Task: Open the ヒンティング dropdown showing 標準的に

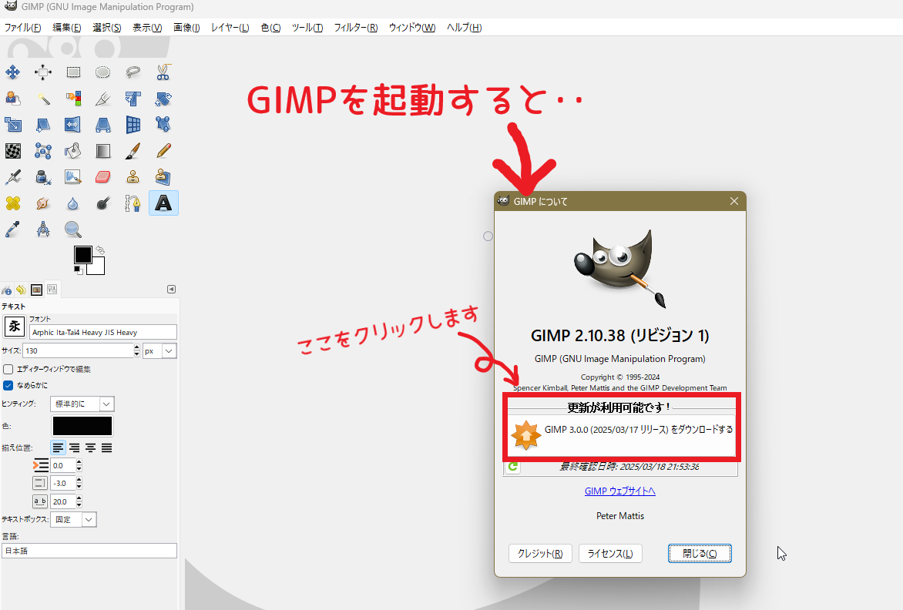Action: pos(82,403)
